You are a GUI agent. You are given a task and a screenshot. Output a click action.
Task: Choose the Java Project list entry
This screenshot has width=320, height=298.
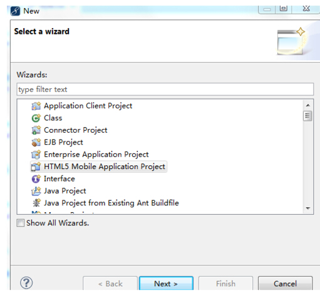click(x=65, y=191)
